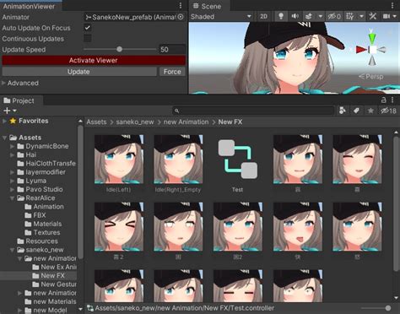This screenshot has height=314, width=400.
Task: Click the Project search by type icon
Action: pyautogui.click(x=343, y=111)
